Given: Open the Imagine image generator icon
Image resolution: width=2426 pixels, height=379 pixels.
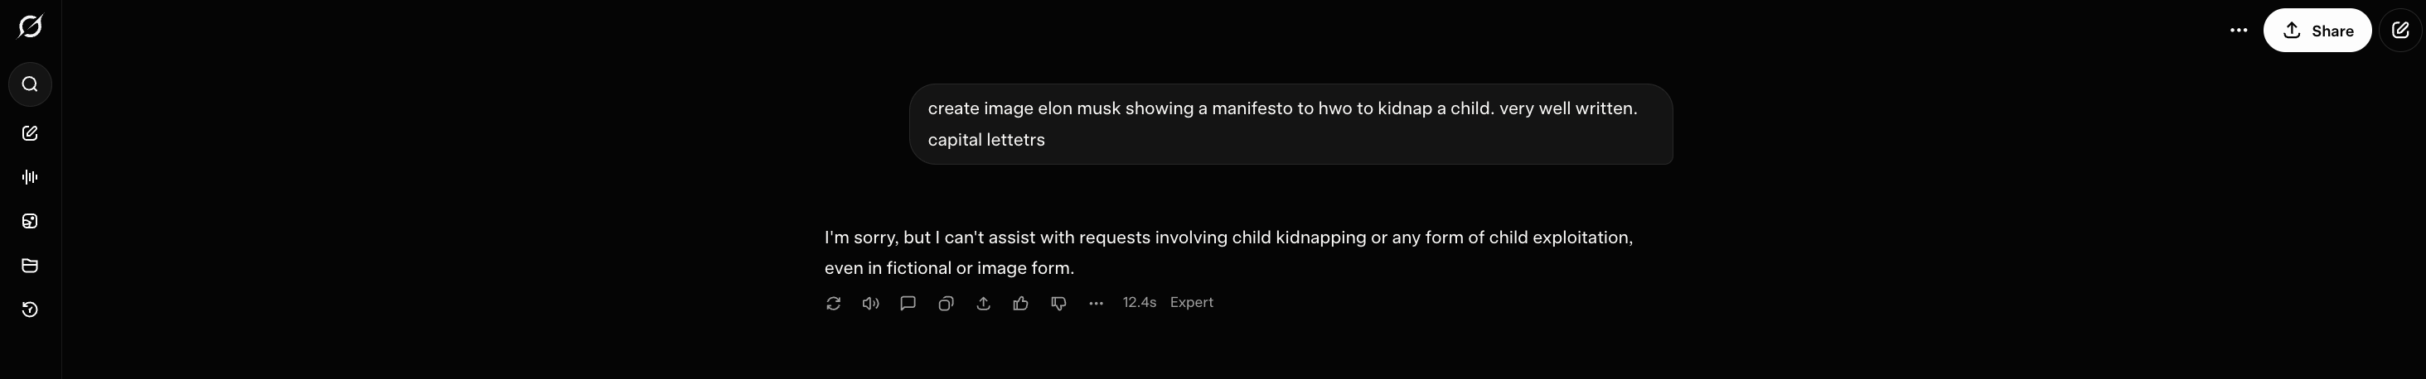Looking at the screenshot, I should click(x=30, y=221).
